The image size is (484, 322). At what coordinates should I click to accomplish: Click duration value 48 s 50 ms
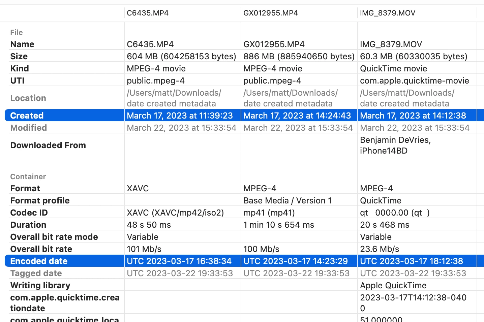(x=149, y=225)
